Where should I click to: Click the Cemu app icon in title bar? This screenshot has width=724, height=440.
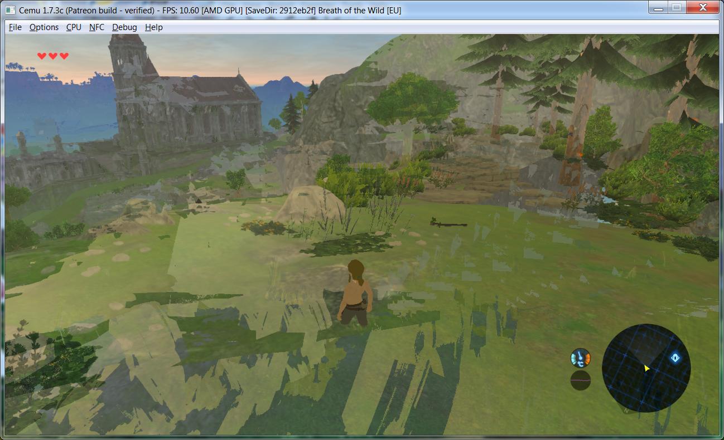pos(11,10)
